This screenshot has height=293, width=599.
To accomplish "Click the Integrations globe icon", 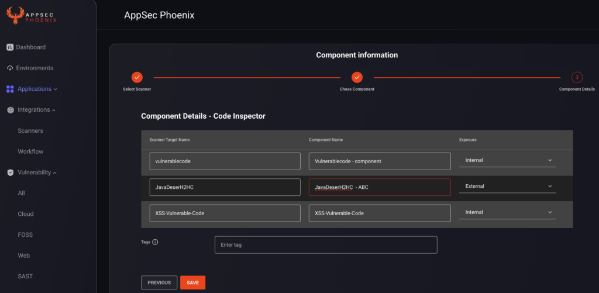I will pyautogui.click(x=11, y=110).
